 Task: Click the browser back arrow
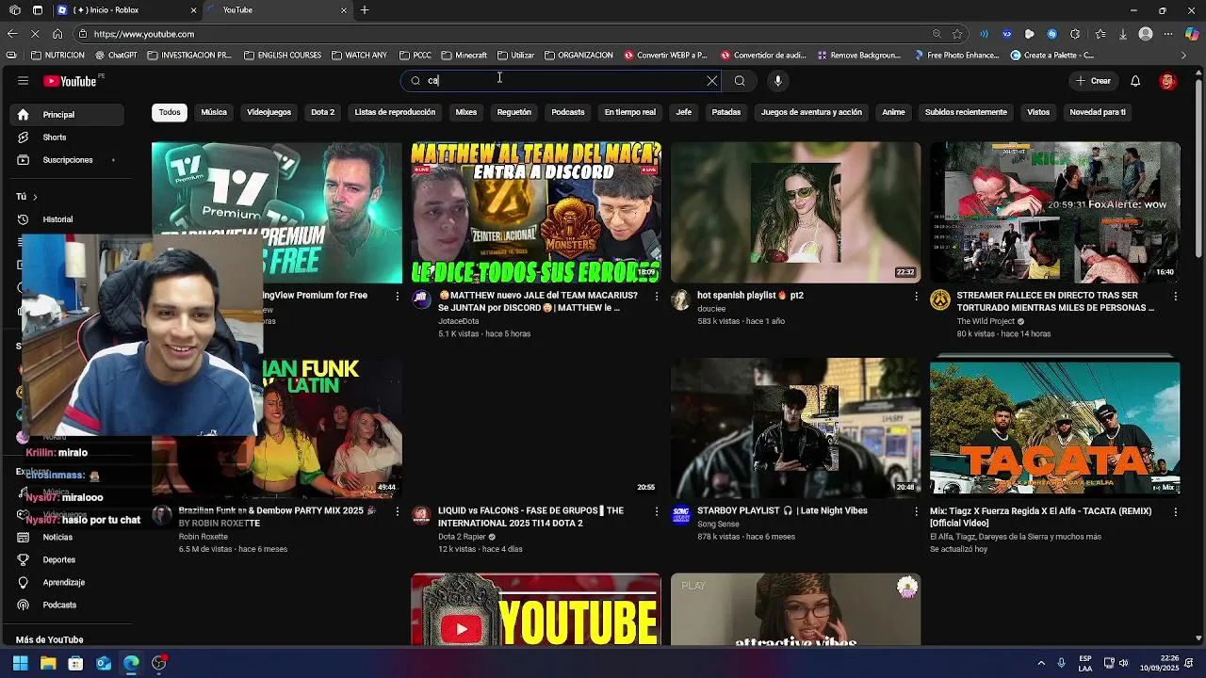12,34
